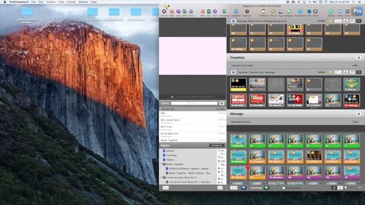Click the info icon beside Transition - Service Host
The width and height of the screenshot is (365, 205).
[x=233, y=72]
